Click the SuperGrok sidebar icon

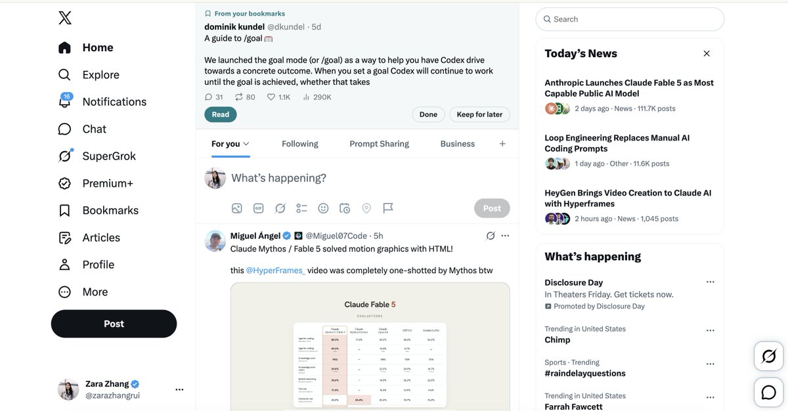(65, 156)
